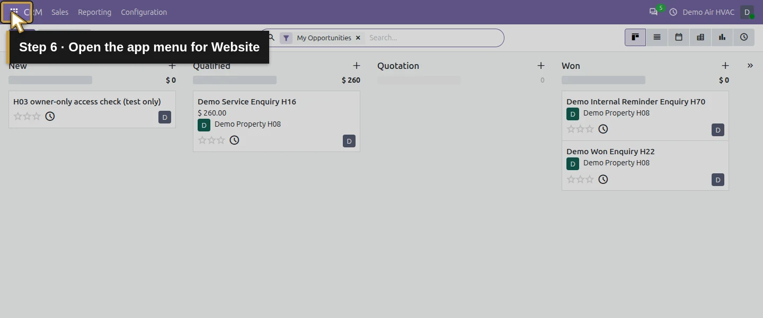Switch to Graph view
This screenshot has height=318, width=763.
point(722,37)
